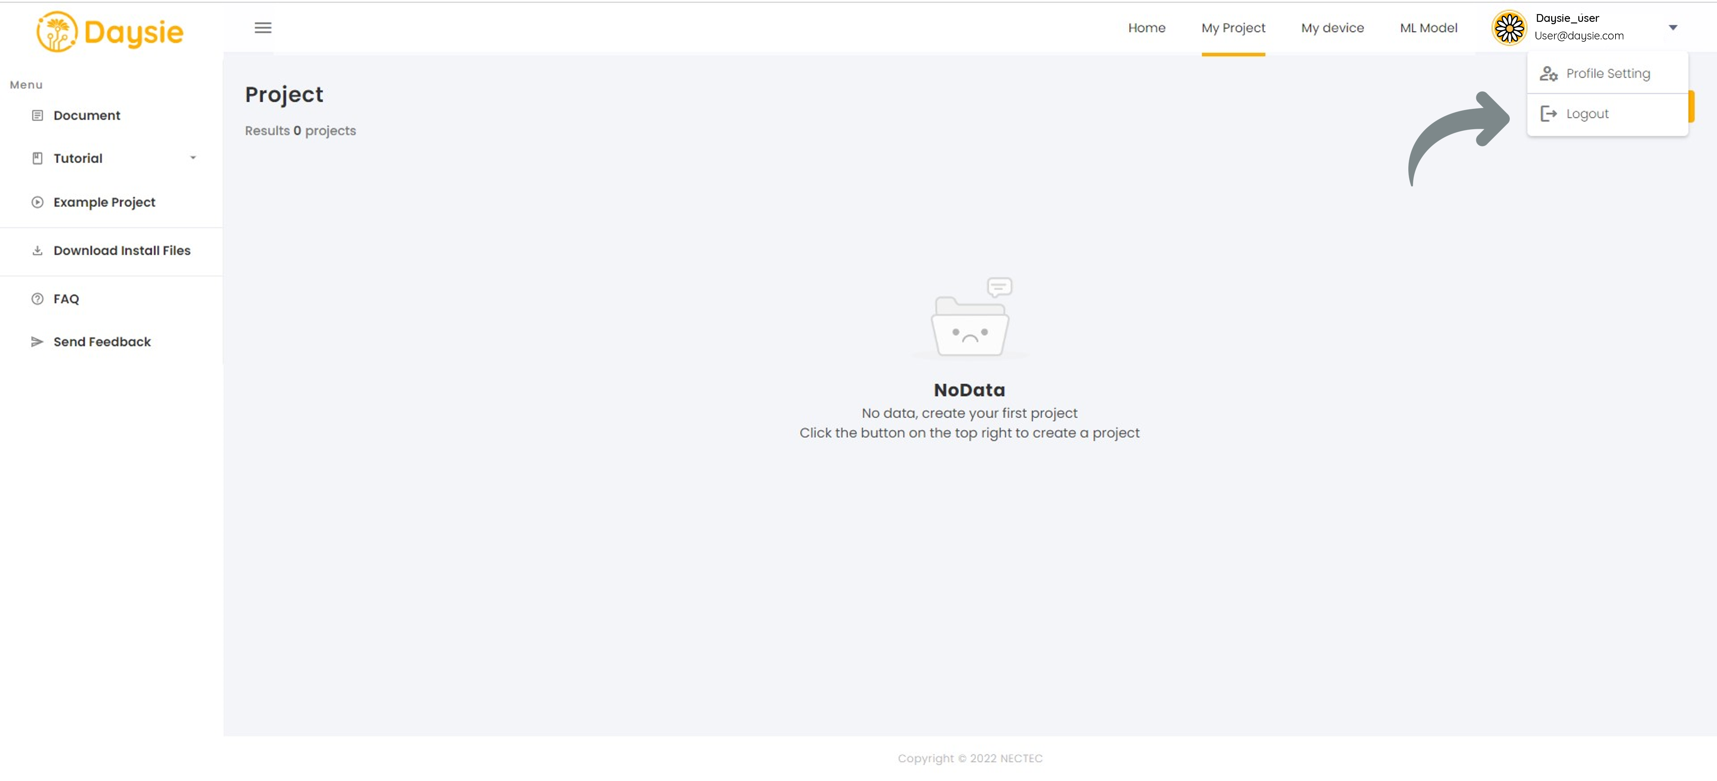Click 'No data, create your first project' text

969,413
